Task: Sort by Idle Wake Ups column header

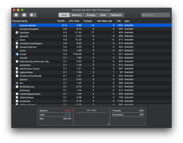Action: (105, 21)
